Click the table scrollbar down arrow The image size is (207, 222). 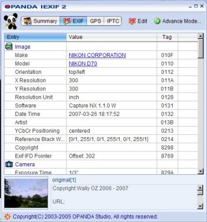point(200,171)
